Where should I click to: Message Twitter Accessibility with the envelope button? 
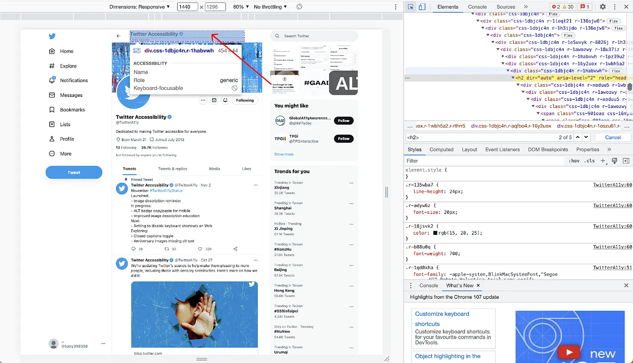click(214, 100)
